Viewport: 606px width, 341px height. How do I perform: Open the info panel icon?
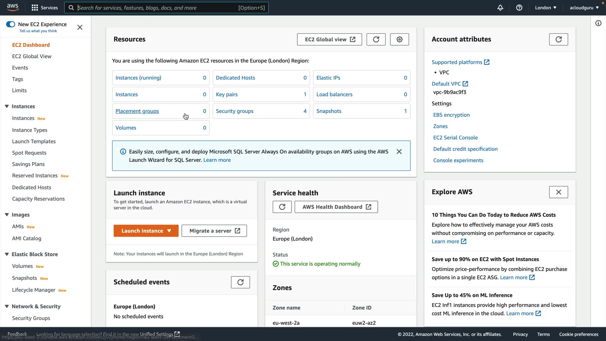tap(598, 23)
